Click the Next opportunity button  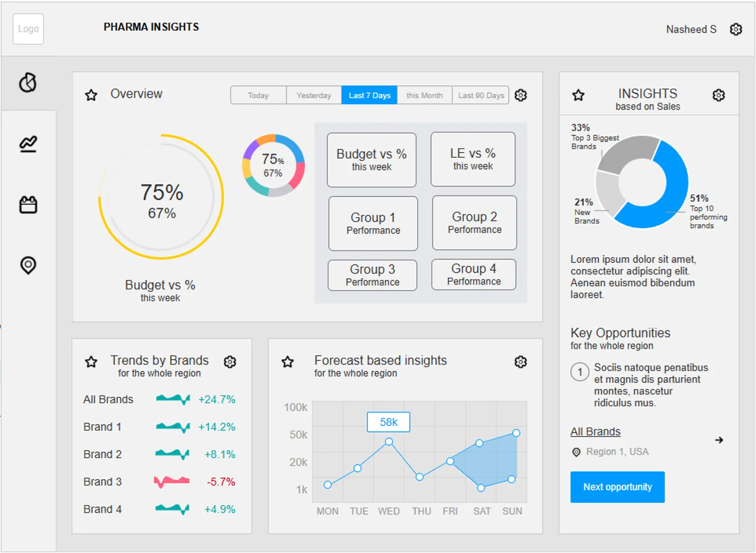click(x=617, y=487)
